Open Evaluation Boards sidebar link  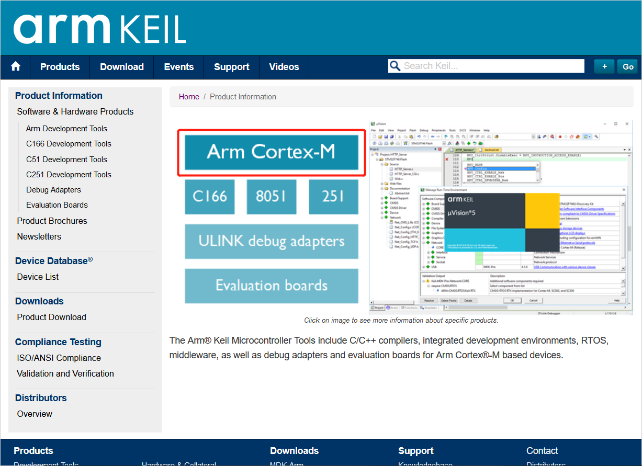click(x=57, y=205)
